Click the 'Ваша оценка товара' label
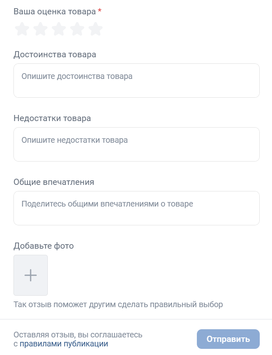 [x=54, y=11]
